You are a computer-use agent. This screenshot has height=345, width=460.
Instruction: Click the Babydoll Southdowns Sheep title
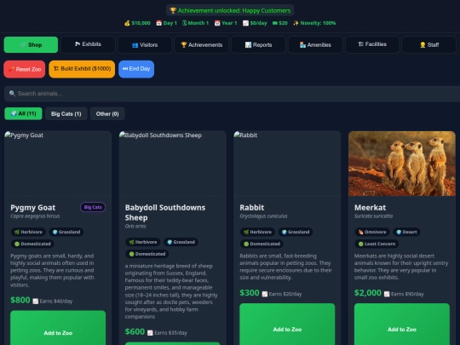click(165, 212)
